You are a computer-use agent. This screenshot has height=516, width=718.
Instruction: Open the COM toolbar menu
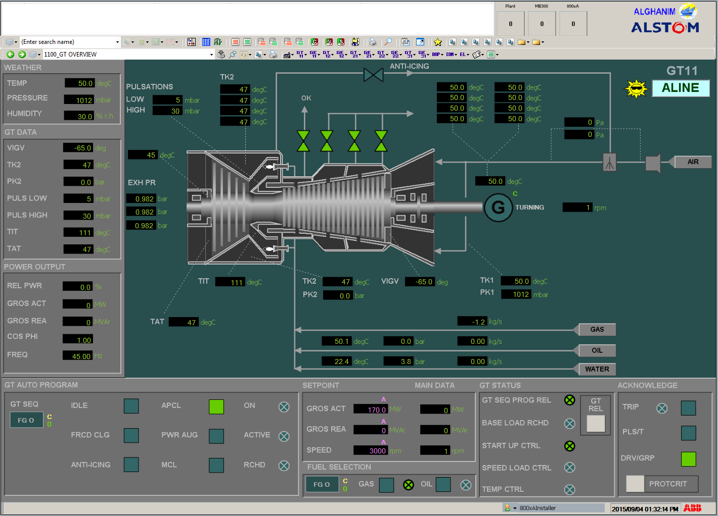coord(451,55)
